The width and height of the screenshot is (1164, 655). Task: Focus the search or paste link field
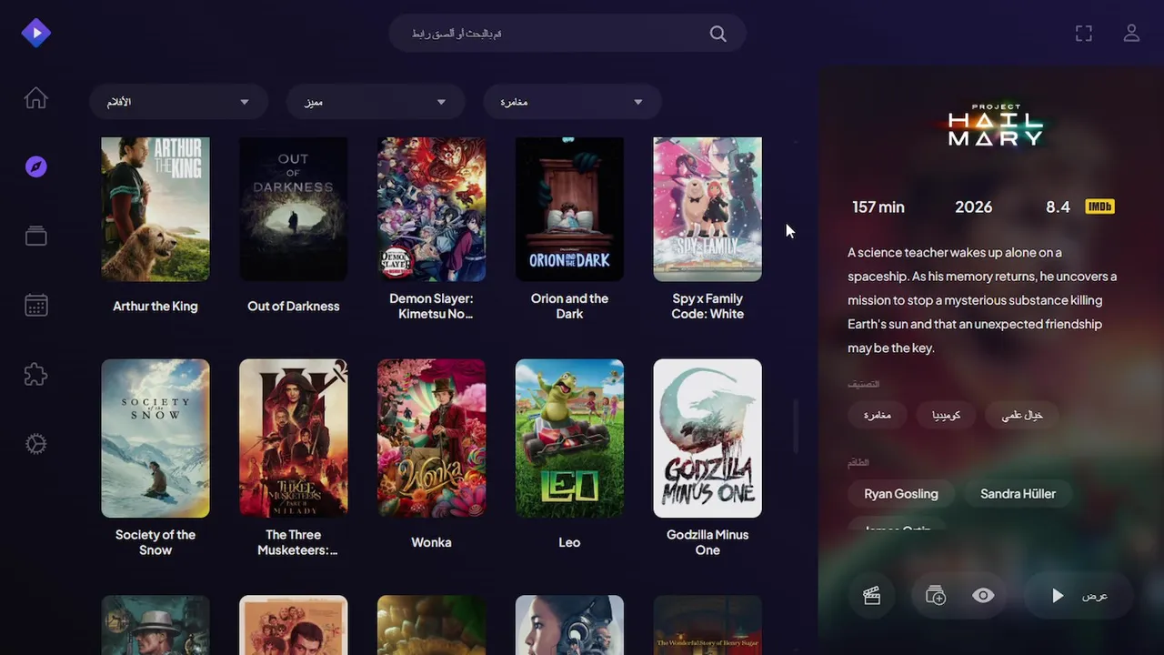click(x=567, y=34)
